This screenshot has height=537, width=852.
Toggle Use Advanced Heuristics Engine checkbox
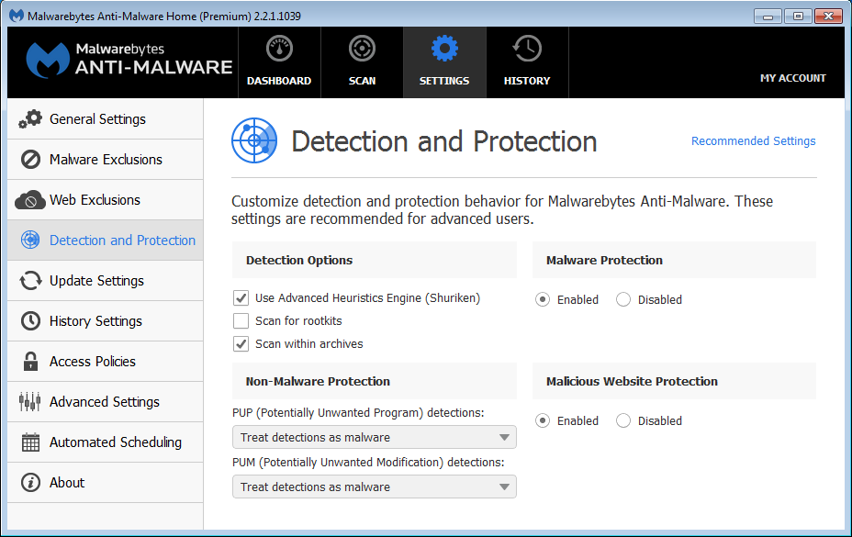pyautogui.click(x=241, y=297)
